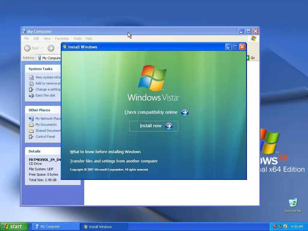The image size is (308, 231).
Task: Click the Free Space: 0 bytes text
Action: [x=44, y=174]
